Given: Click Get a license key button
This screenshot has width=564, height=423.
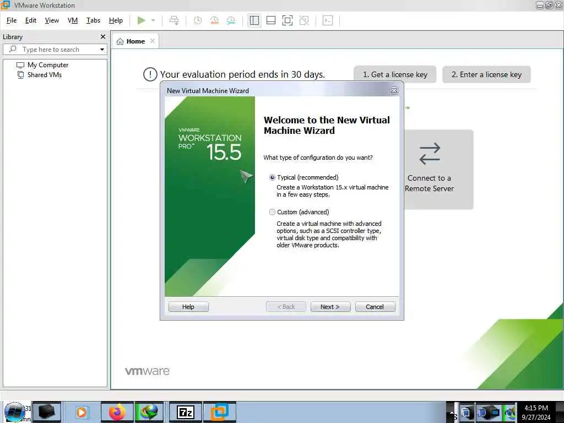Looking at the screenshot, I should coord(395,74).
